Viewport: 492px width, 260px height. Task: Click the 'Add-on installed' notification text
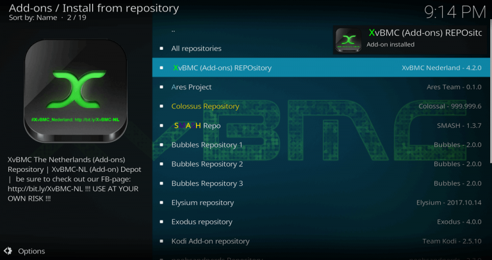tap(390, 45)
